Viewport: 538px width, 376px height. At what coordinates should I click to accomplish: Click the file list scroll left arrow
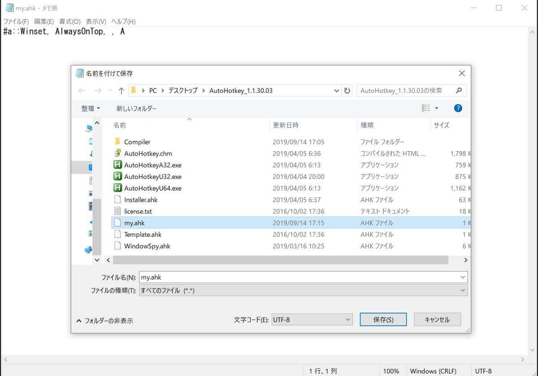point(108,260)
